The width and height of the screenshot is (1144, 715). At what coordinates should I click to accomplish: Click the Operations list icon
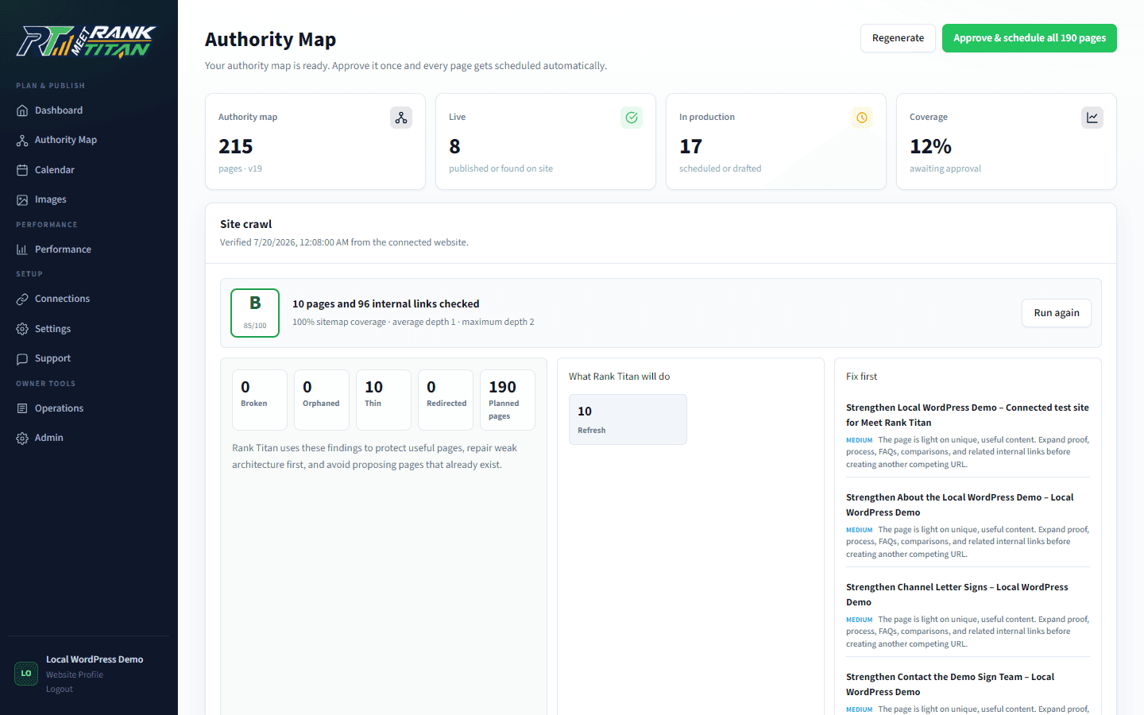[22, 408]
